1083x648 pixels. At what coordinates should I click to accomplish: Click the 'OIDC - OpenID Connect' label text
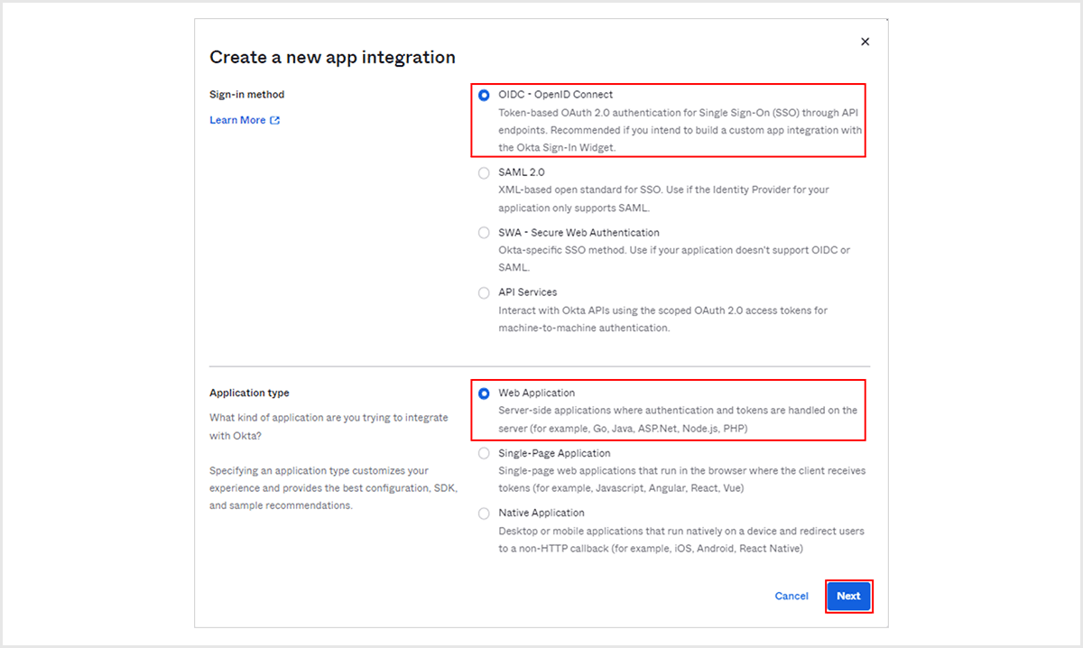(555, 95)
